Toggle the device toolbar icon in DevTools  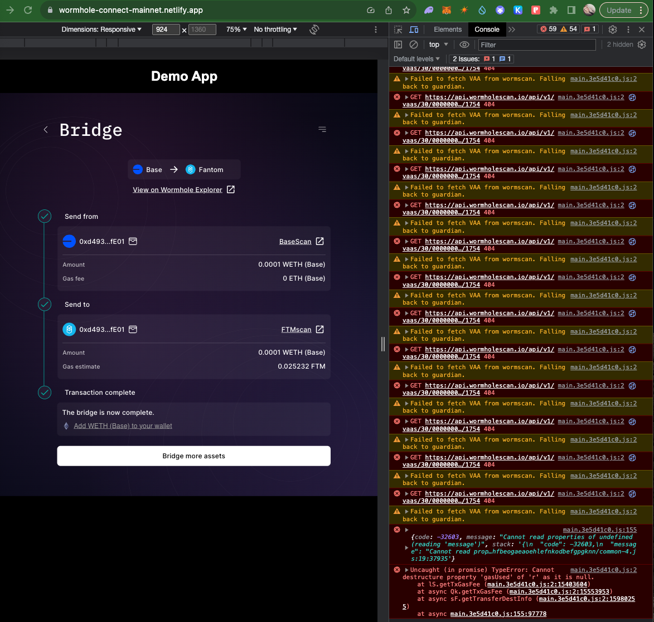pyautogui.click(x=413, y=29)
